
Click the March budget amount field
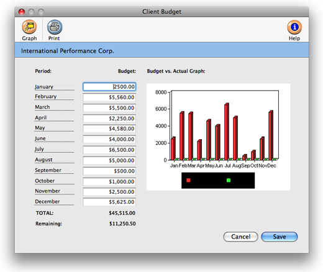pyautogui.click(x=109, y=108)
